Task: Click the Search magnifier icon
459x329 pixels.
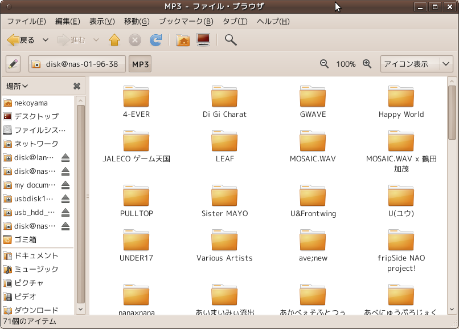Action: [x=231, y=40]
